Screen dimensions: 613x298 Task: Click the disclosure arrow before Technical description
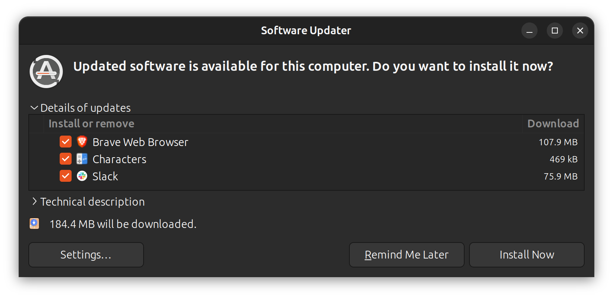click(34, 202)
